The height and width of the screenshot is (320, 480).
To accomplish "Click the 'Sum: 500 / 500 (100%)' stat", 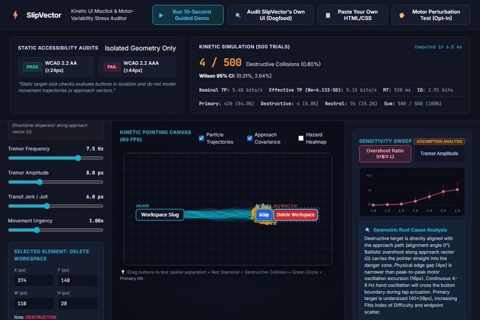I will point(413,104).
